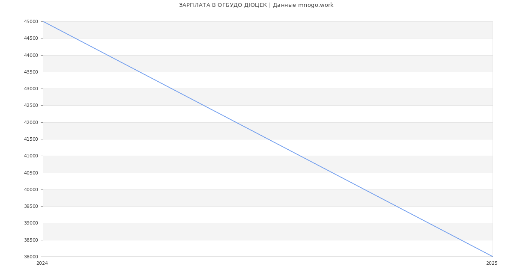The height and width of the screenshot is (278, 514).
Task: Click the 39500 y-axis label
Action: tap(31, 207)
